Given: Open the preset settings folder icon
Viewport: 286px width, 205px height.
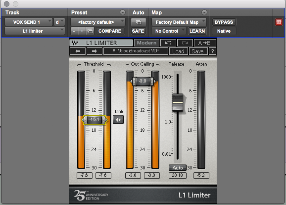Looking at the screenshot, I should click(x=90, y=31).
